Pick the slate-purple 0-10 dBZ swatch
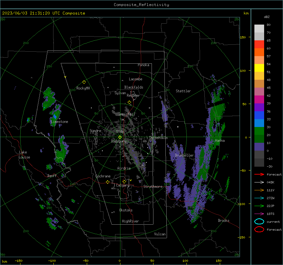Image resolution: width=283 pixels, height=265 pixels. coord(259,147)
